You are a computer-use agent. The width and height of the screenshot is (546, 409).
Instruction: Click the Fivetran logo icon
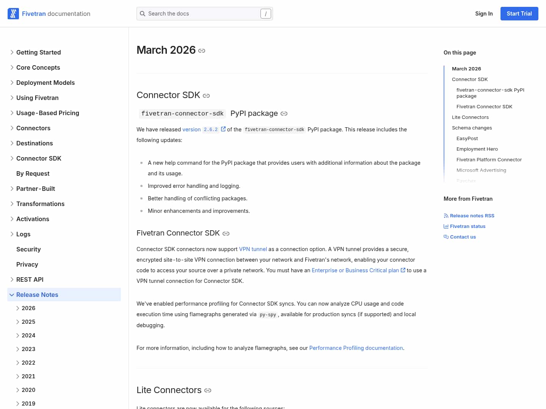click(13, 14)
